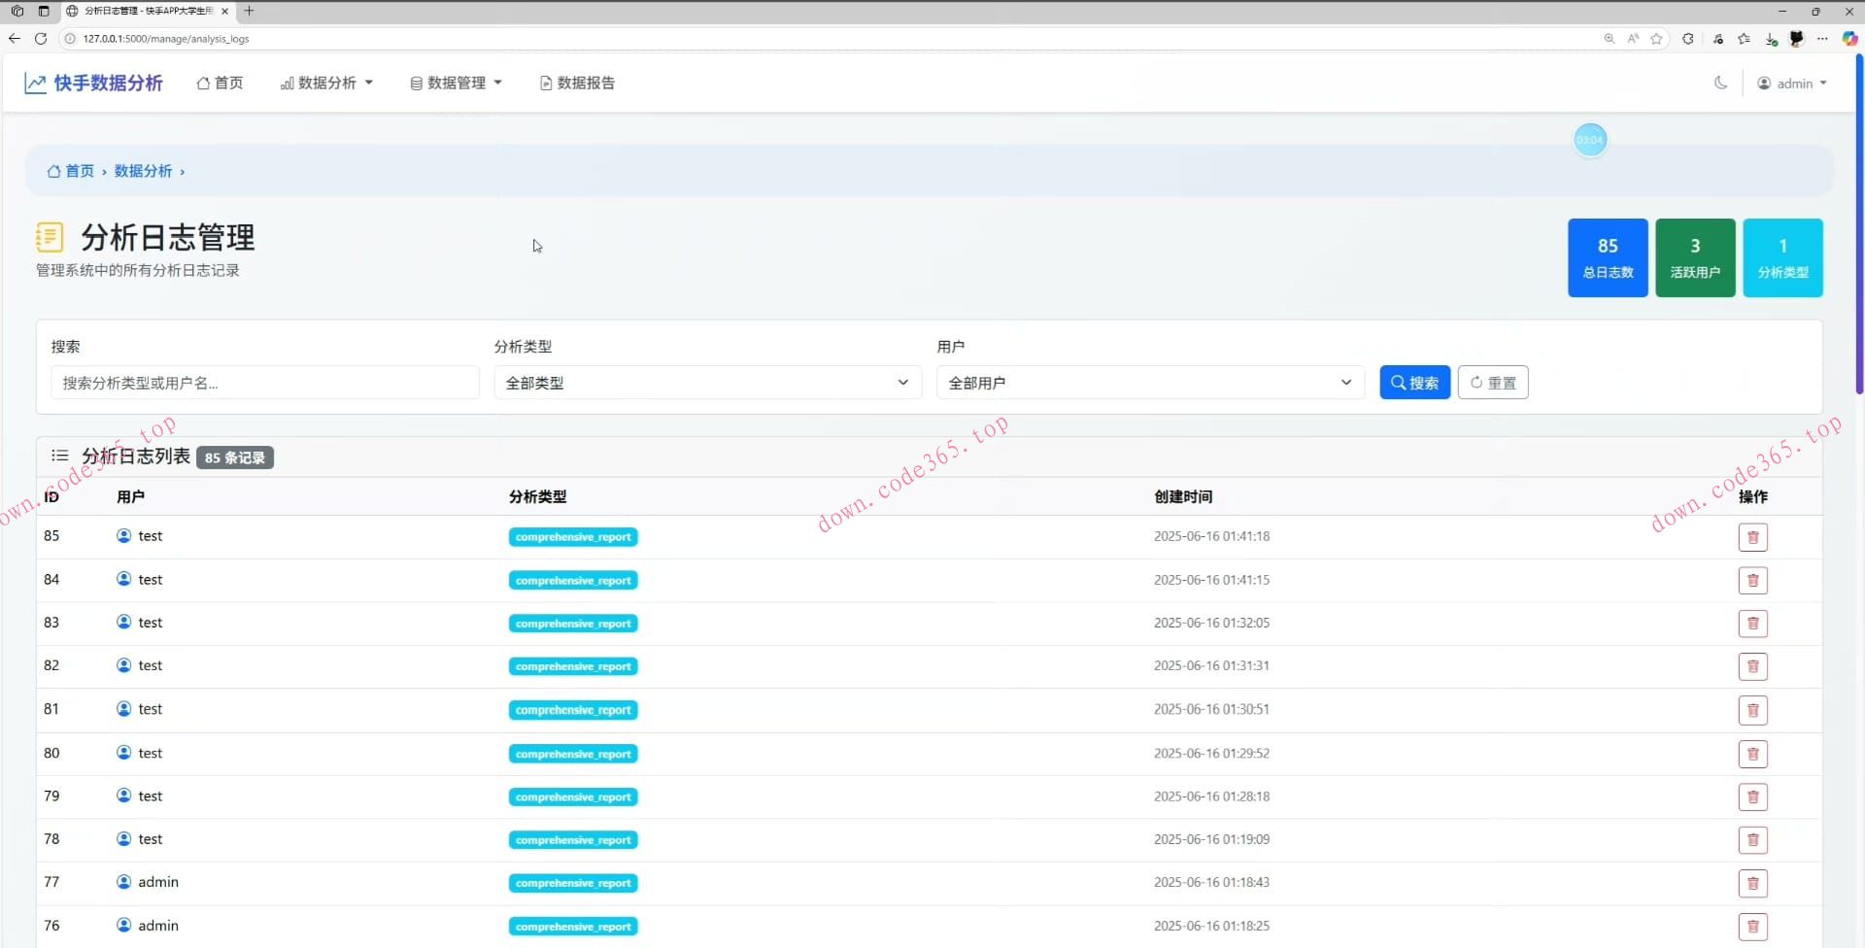This screenshot has width=1865, height=948.
Task: Click the 重置 reset button
Action: coord(1492,383)
